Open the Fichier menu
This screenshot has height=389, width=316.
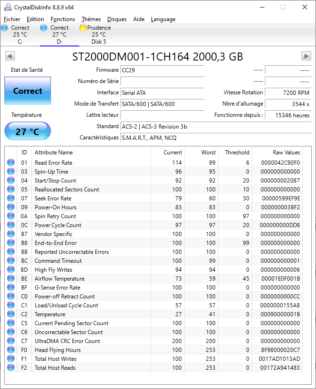tap(12, 19)
